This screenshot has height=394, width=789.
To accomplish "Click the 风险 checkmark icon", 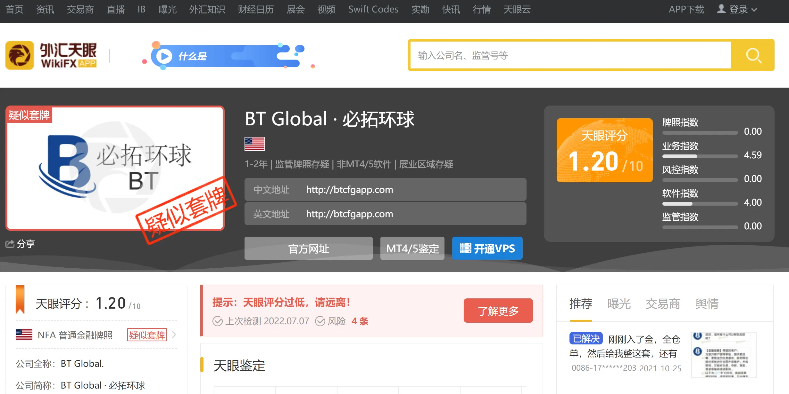I will 320,321.
